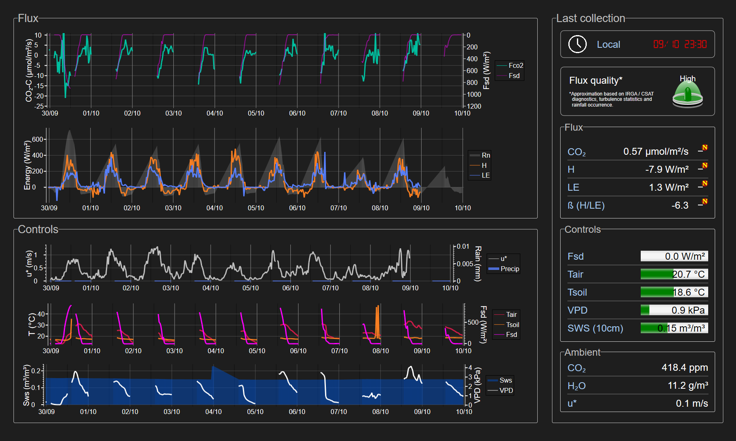Click the Fsd 0.0 W/m² gauge bar

(674, 256)
